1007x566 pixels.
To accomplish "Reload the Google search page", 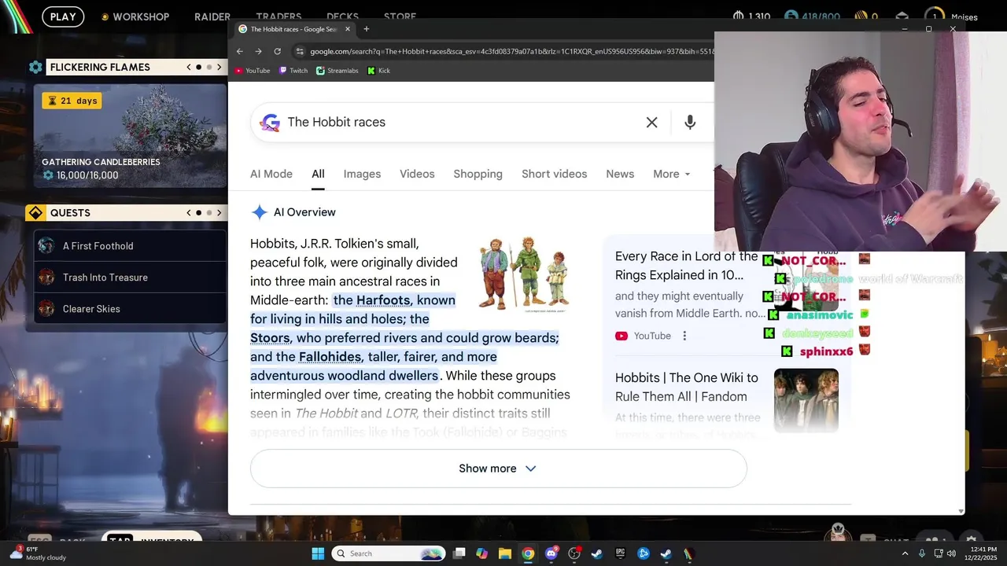I will pyautogui.click(x=277, y=51).
